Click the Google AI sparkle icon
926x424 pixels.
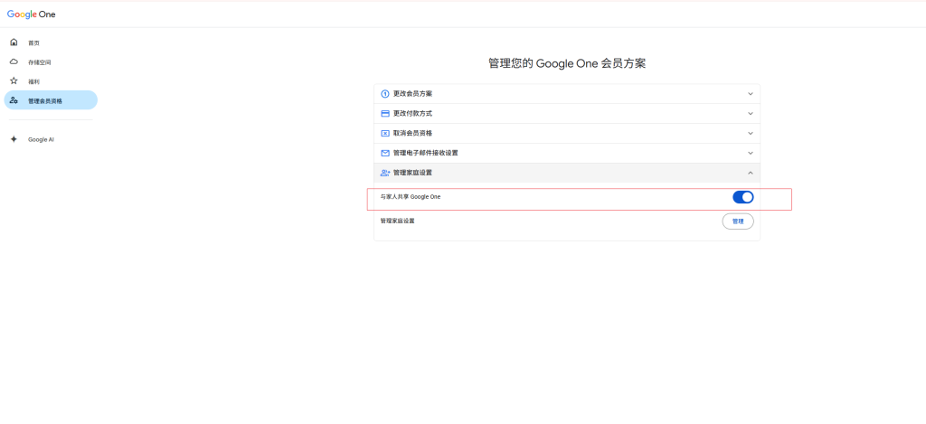click(x=14, y=139)
